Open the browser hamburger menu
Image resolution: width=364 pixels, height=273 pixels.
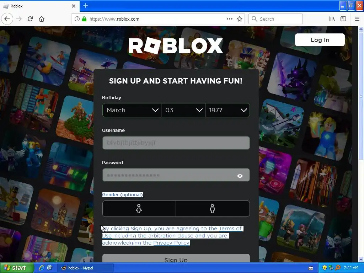pyautogui.click(x=357, y=19)
